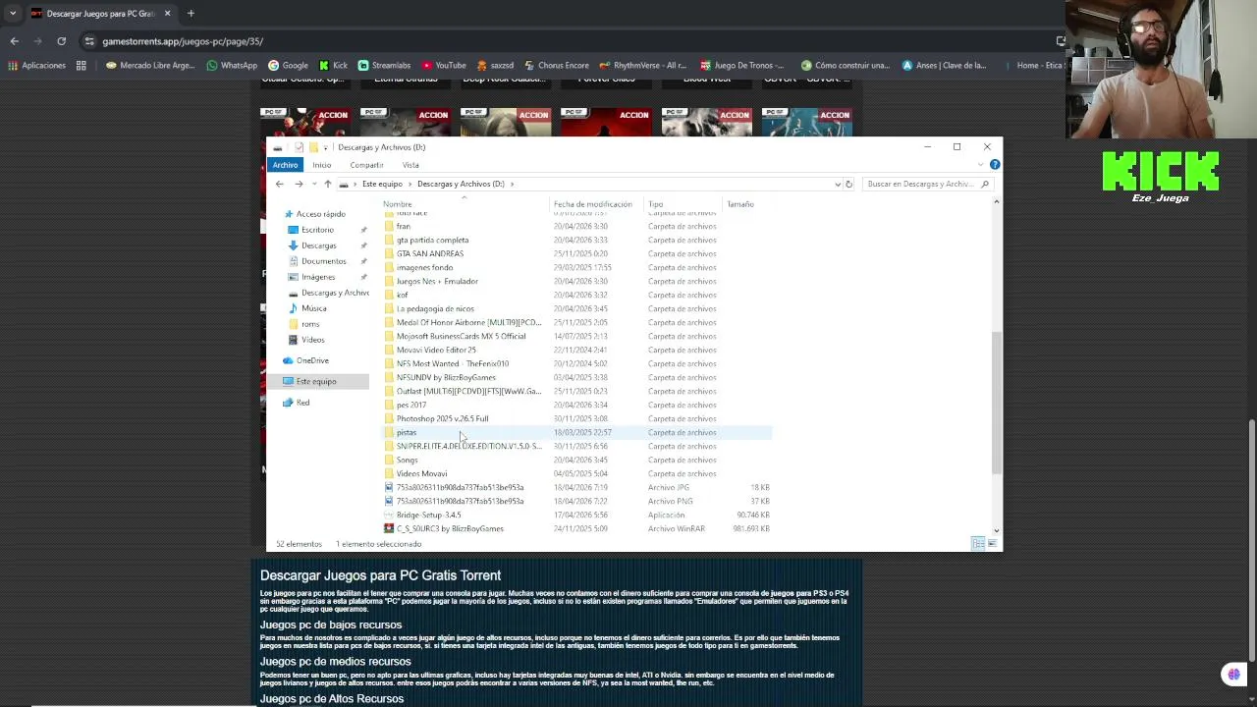Image resolution: width=1257 pixels, height=707 pixels.
Task: Switch Explorer to large icons view
Action: (x=992, y=544)
